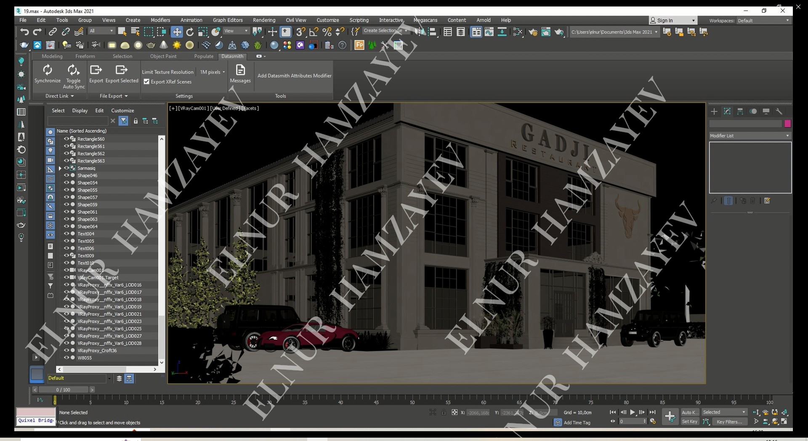The height and width of the screenshot is (441, 808).
Task: Click Add Datasmith Attributes Modifier button
Action: [295, 76]
